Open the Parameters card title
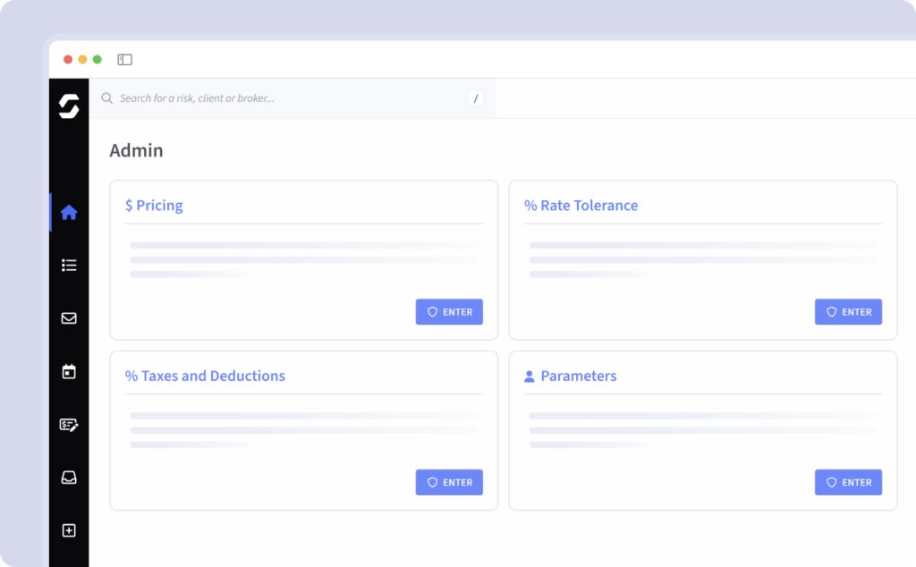This screenshot has width=916, height=567. (578, 377)
